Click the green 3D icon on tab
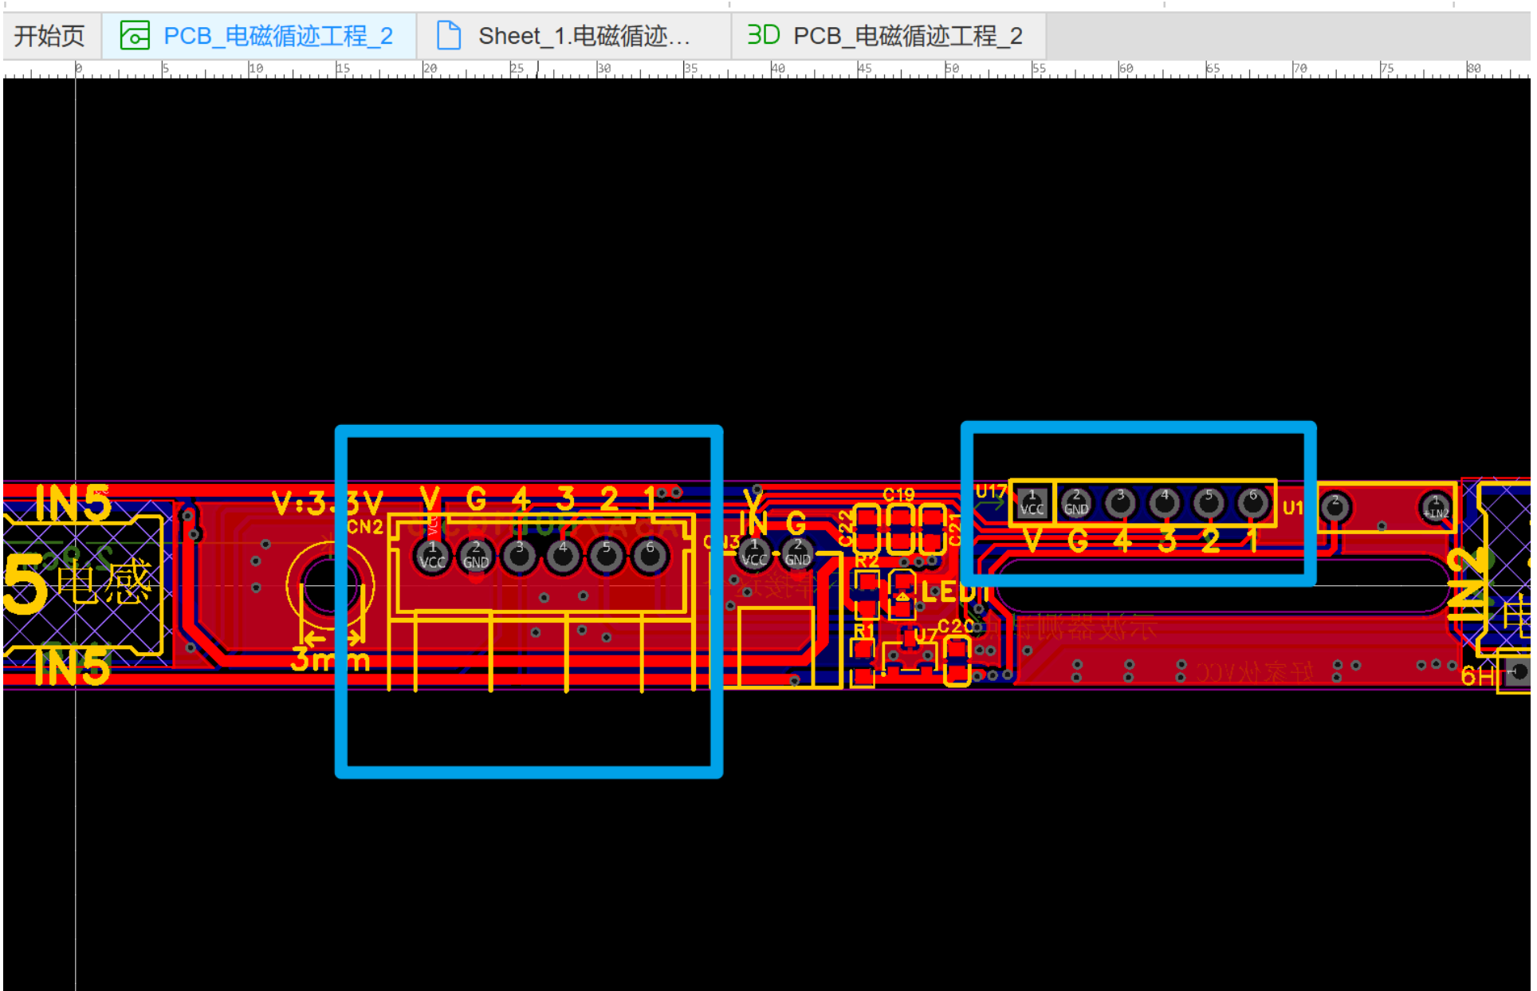This screenshot has height=991, width=1537. 763,35
